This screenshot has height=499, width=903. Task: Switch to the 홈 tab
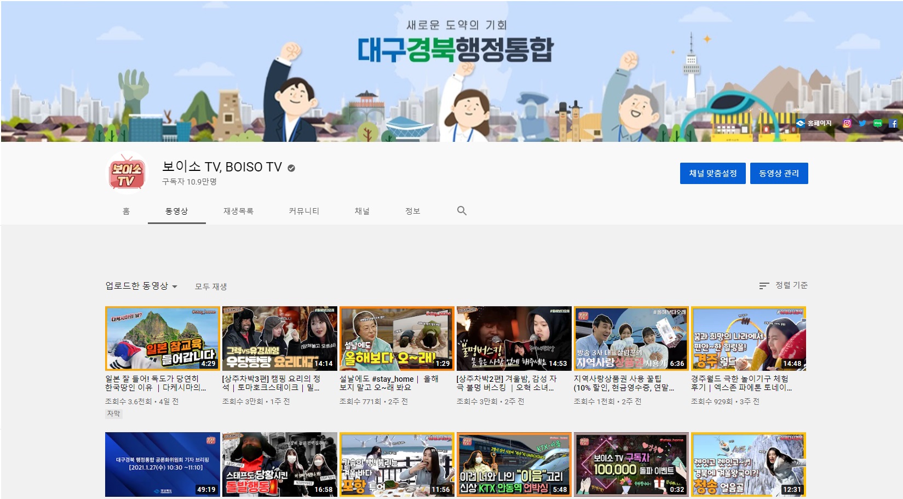tap(126, 211)
